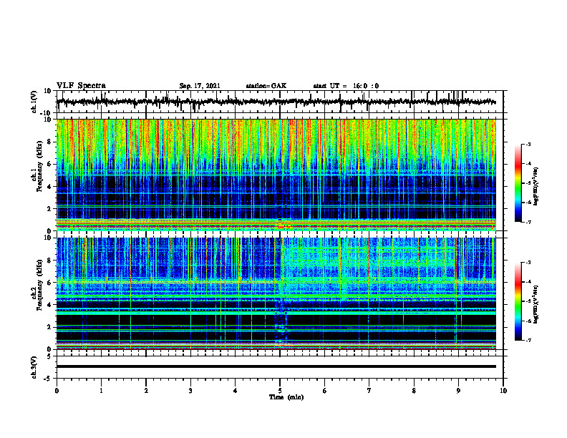
Task: Click the date label Sep. 17, 2021
Action: 200,86
